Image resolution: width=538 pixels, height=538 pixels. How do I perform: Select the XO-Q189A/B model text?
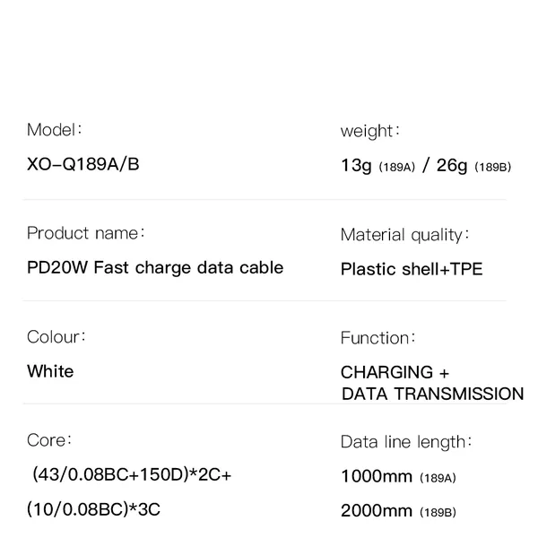[x=83, y=164]
